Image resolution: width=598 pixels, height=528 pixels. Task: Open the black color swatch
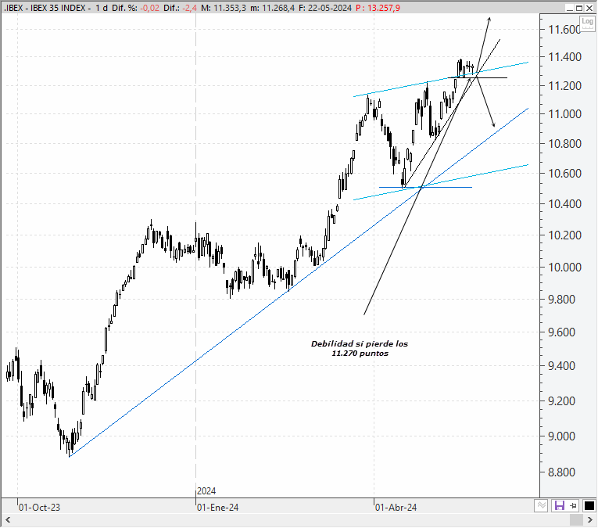[x=589, y=506]
